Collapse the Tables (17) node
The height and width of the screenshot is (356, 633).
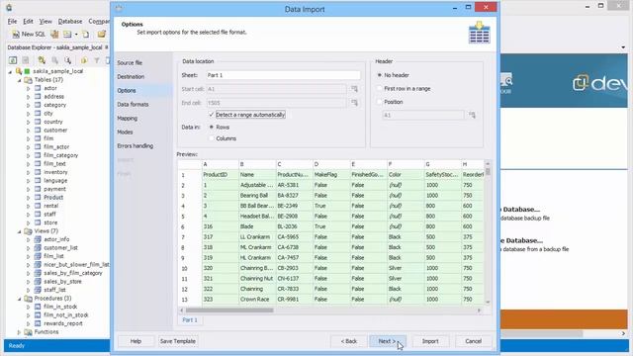(19, 80)
